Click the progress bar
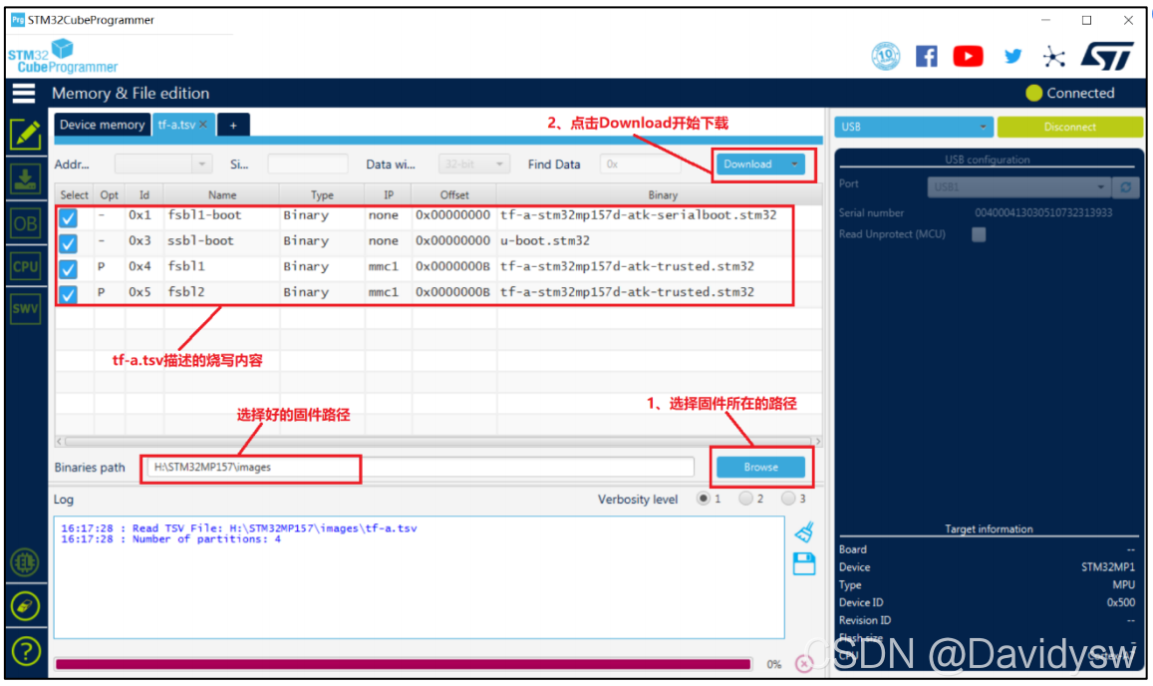The image size is (1153, 686). click(403, 664)
